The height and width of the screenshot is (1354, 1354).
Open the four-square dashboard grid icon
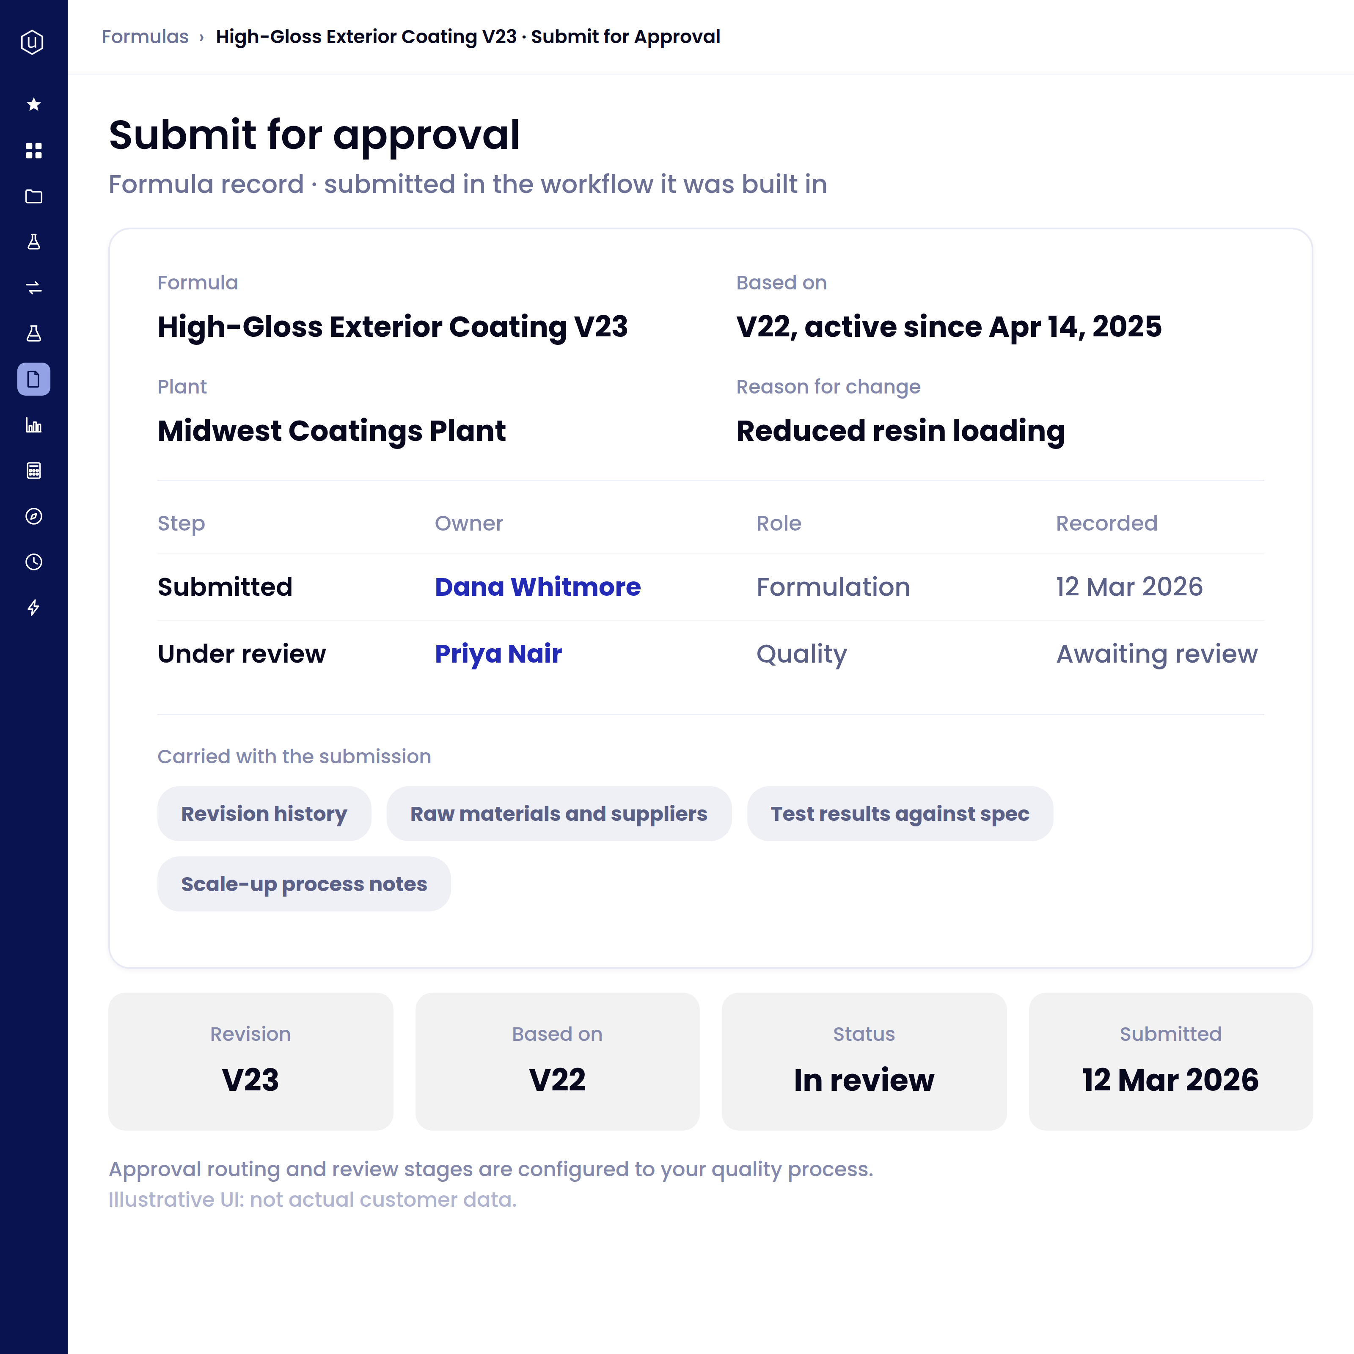click(34, 151)
